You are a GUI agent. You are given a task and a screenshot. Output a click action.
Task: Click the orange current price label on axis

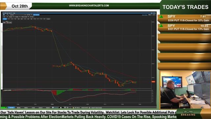(x=153, y=82)
